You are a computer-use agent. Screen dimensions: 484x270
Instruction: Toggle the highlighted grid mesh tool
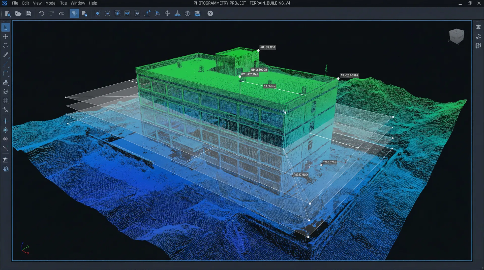click(x=74, y=13)
